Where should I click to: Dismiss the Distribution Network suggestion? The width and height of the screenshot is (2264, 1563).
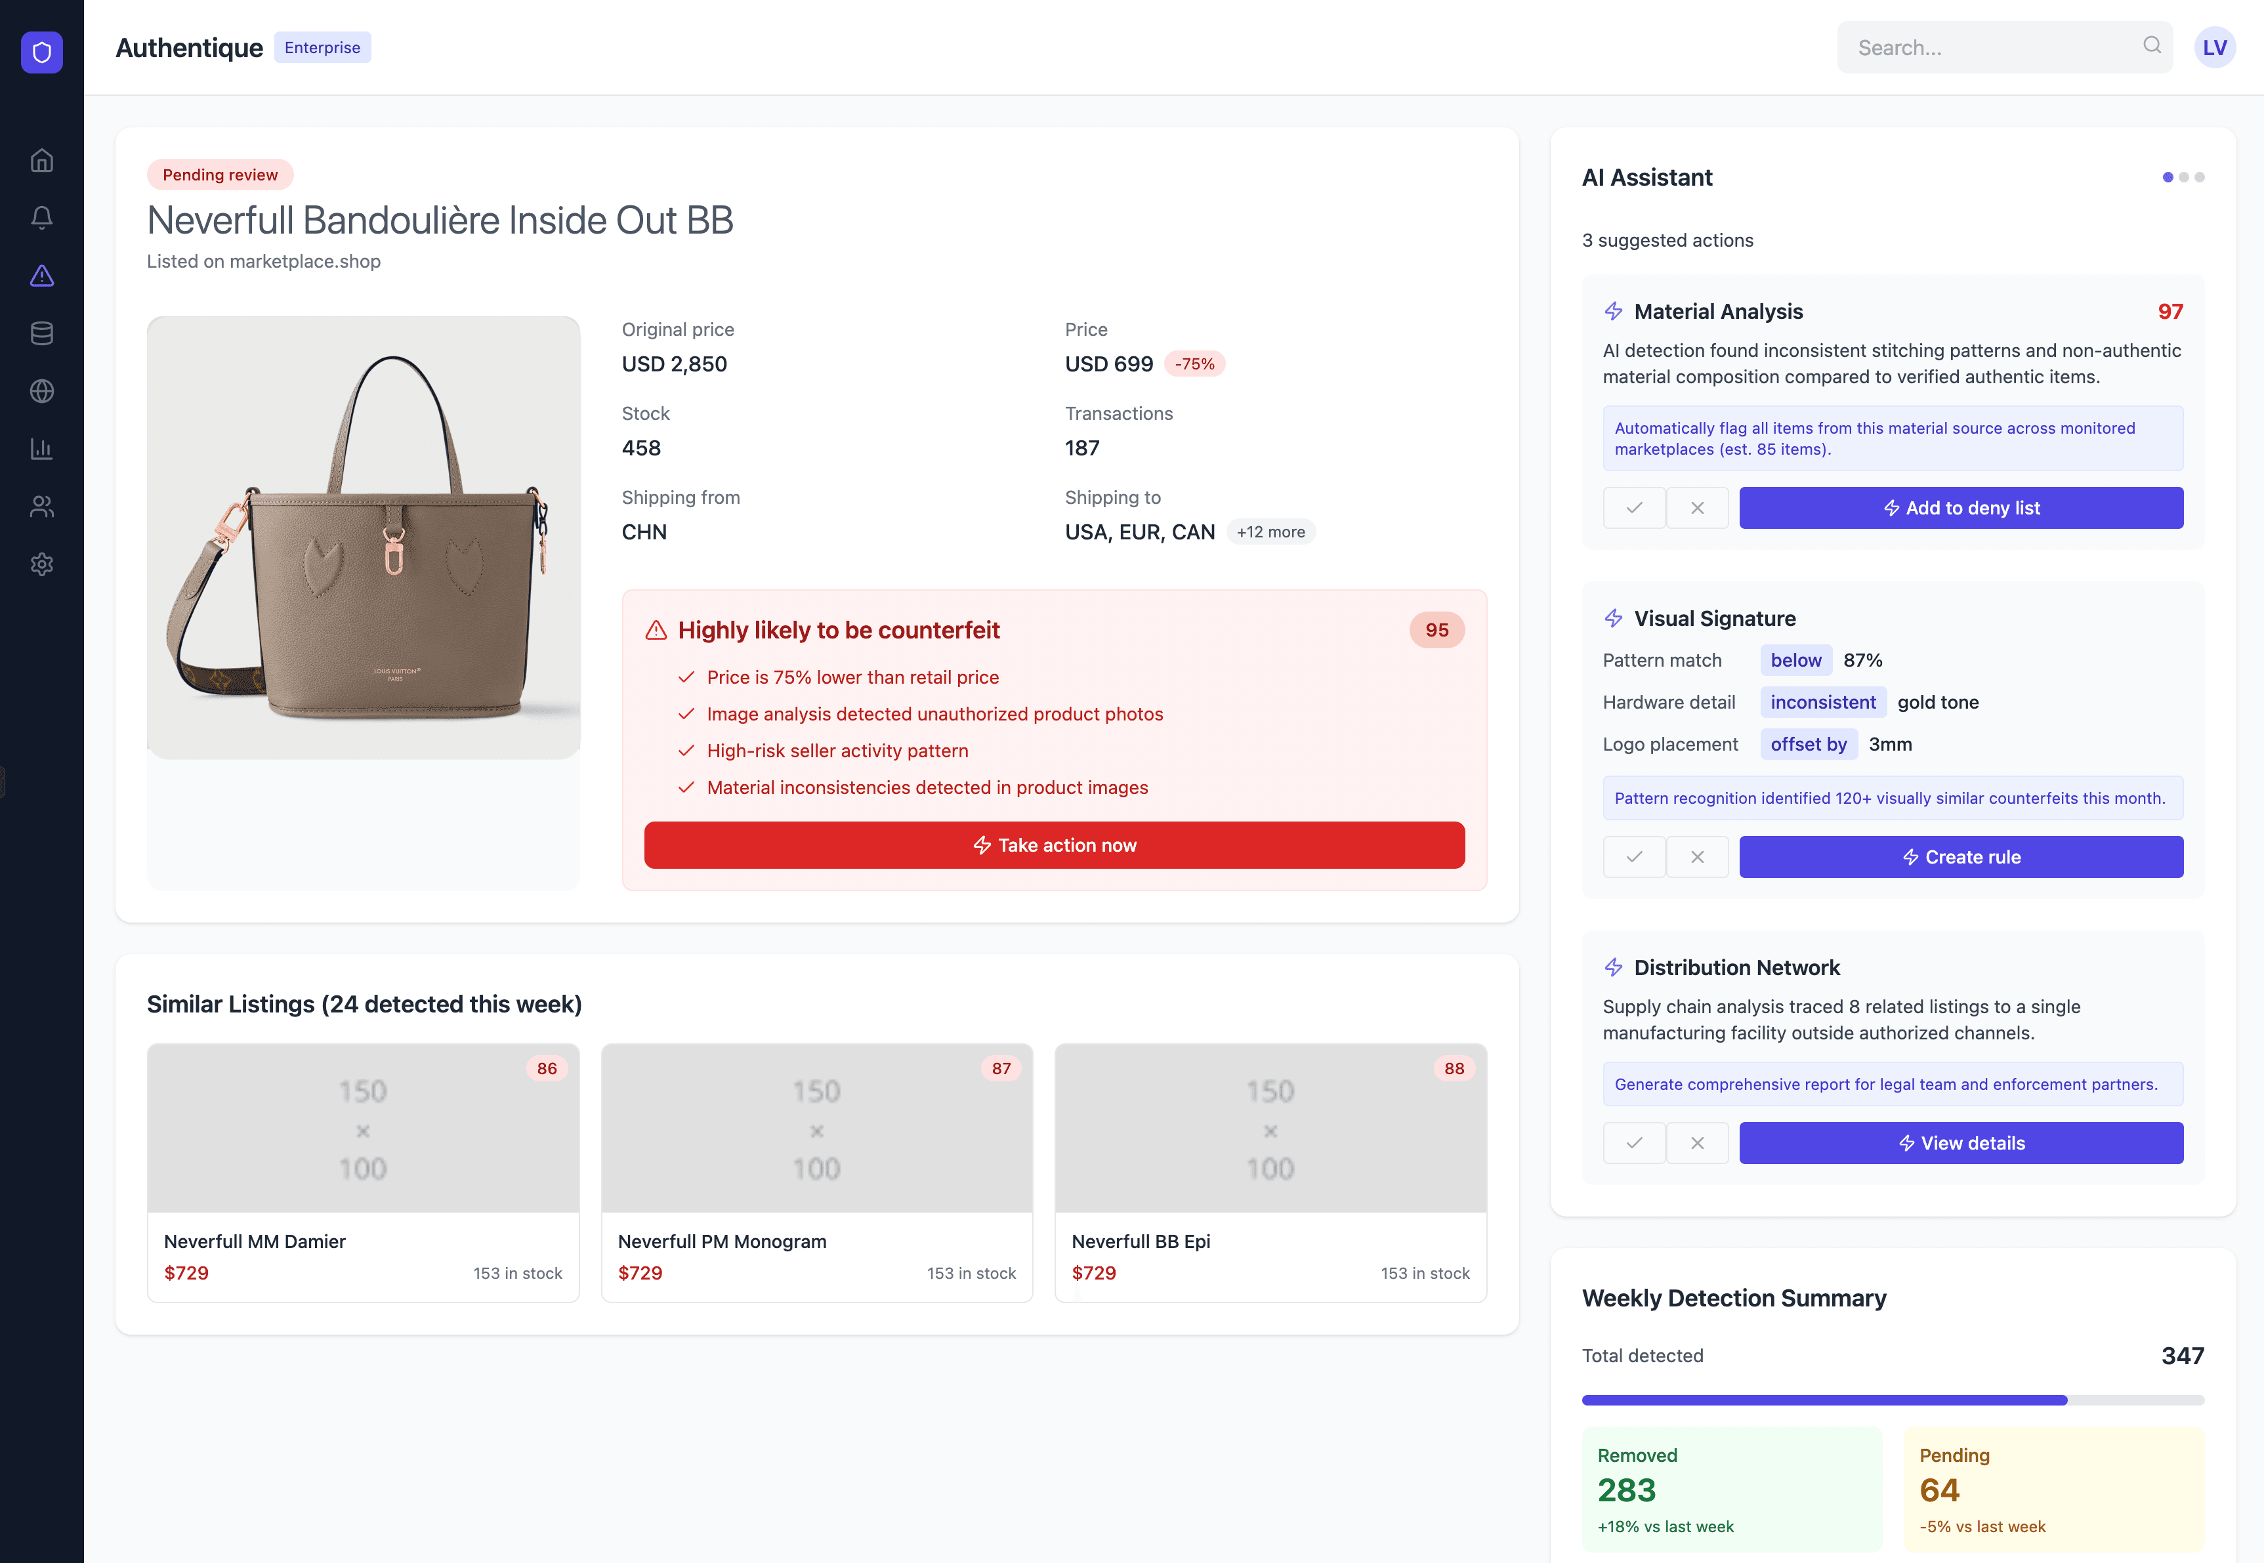pos(1697,1143)
